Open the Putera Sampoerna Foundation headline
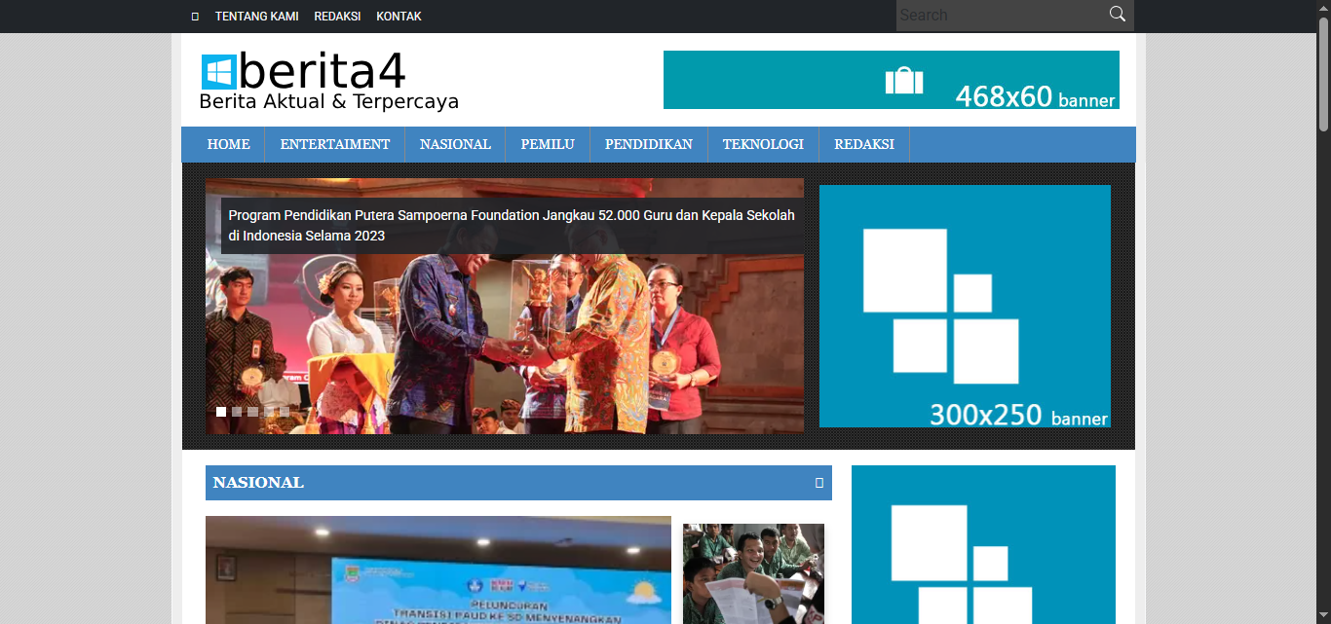This screenshot has height=624, width=1331. pyautogui.click(x=512, y=225)
